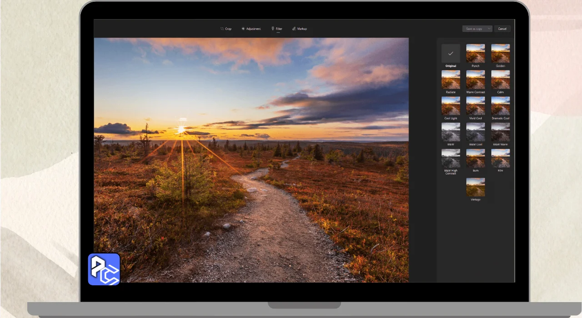582x318 pixels.
Task: Choose the Radiate filter thumbnail
Action: 451,79
